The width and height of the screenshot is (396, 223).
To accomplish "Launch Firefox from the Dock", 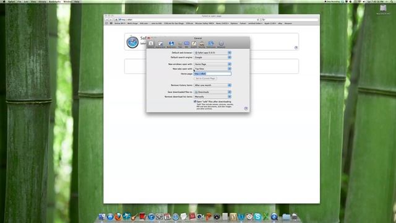I will click(118, 216).
